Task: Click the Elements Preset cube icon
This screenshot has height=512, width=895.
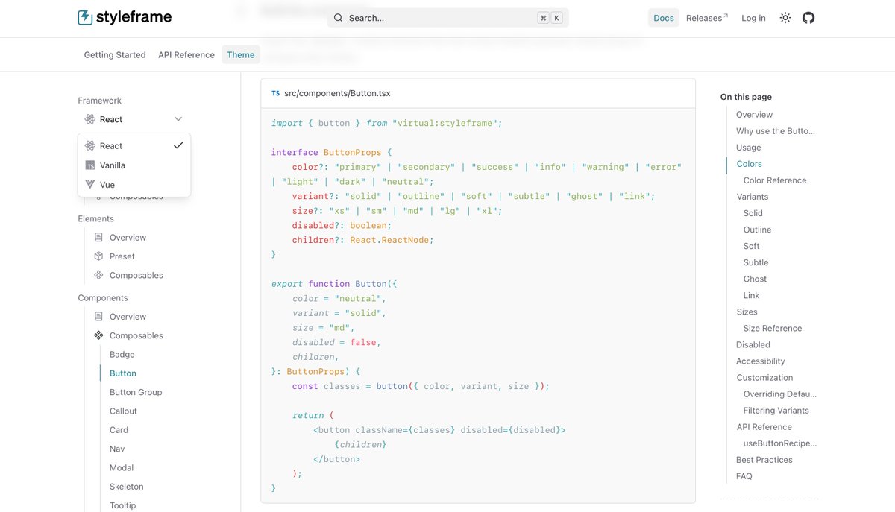Action: [98, 256]
